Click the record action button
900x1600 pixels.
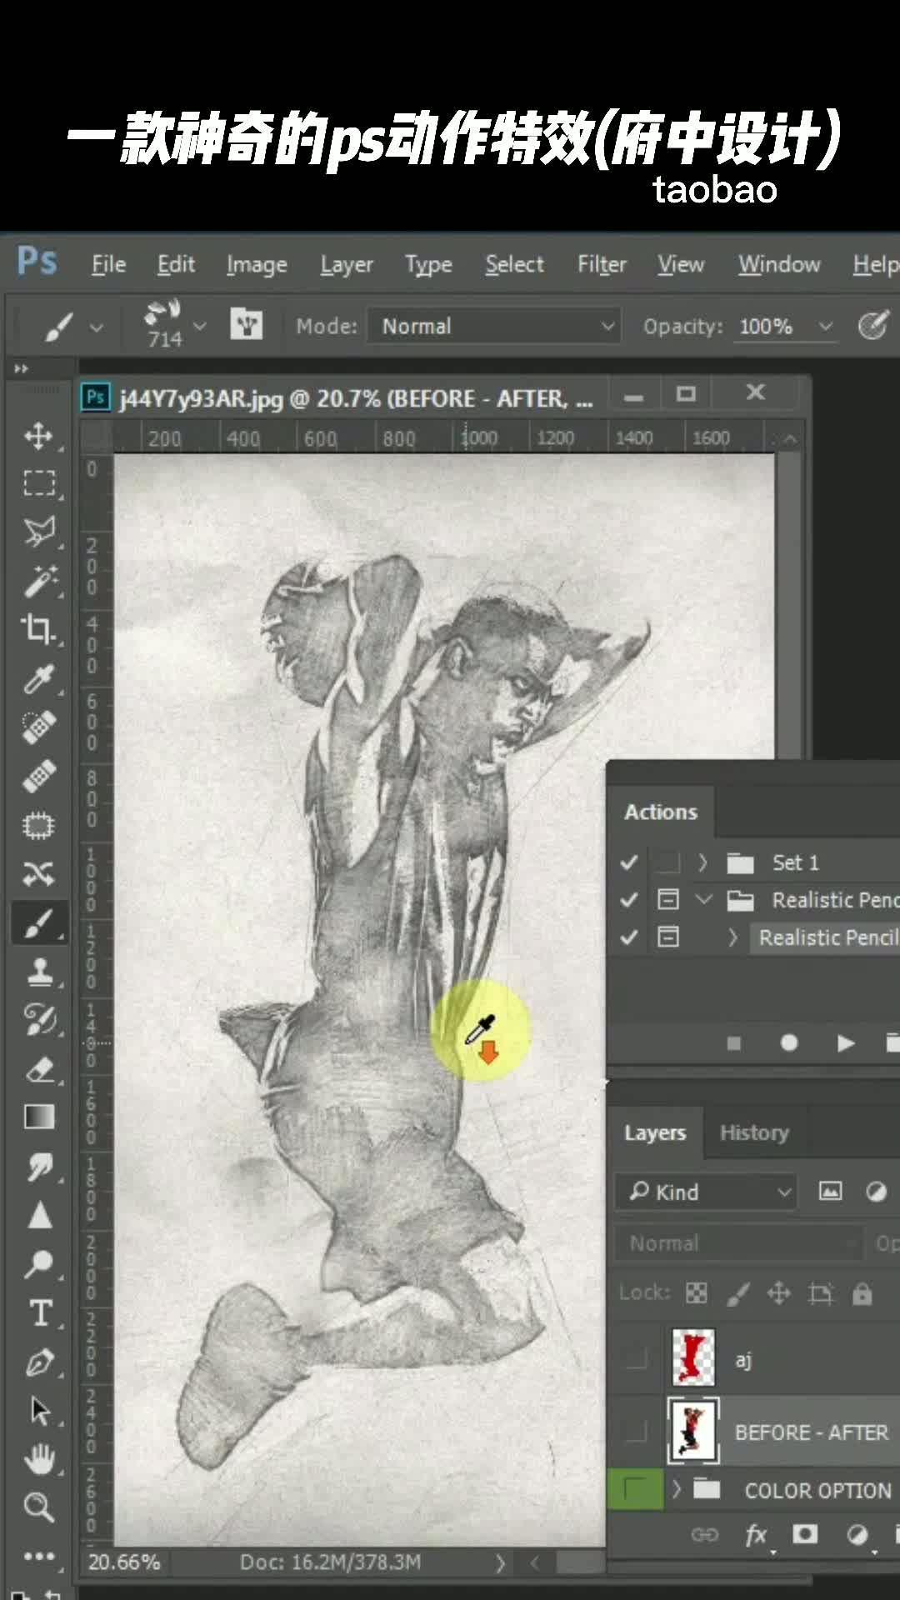[x=789, y=1043]
